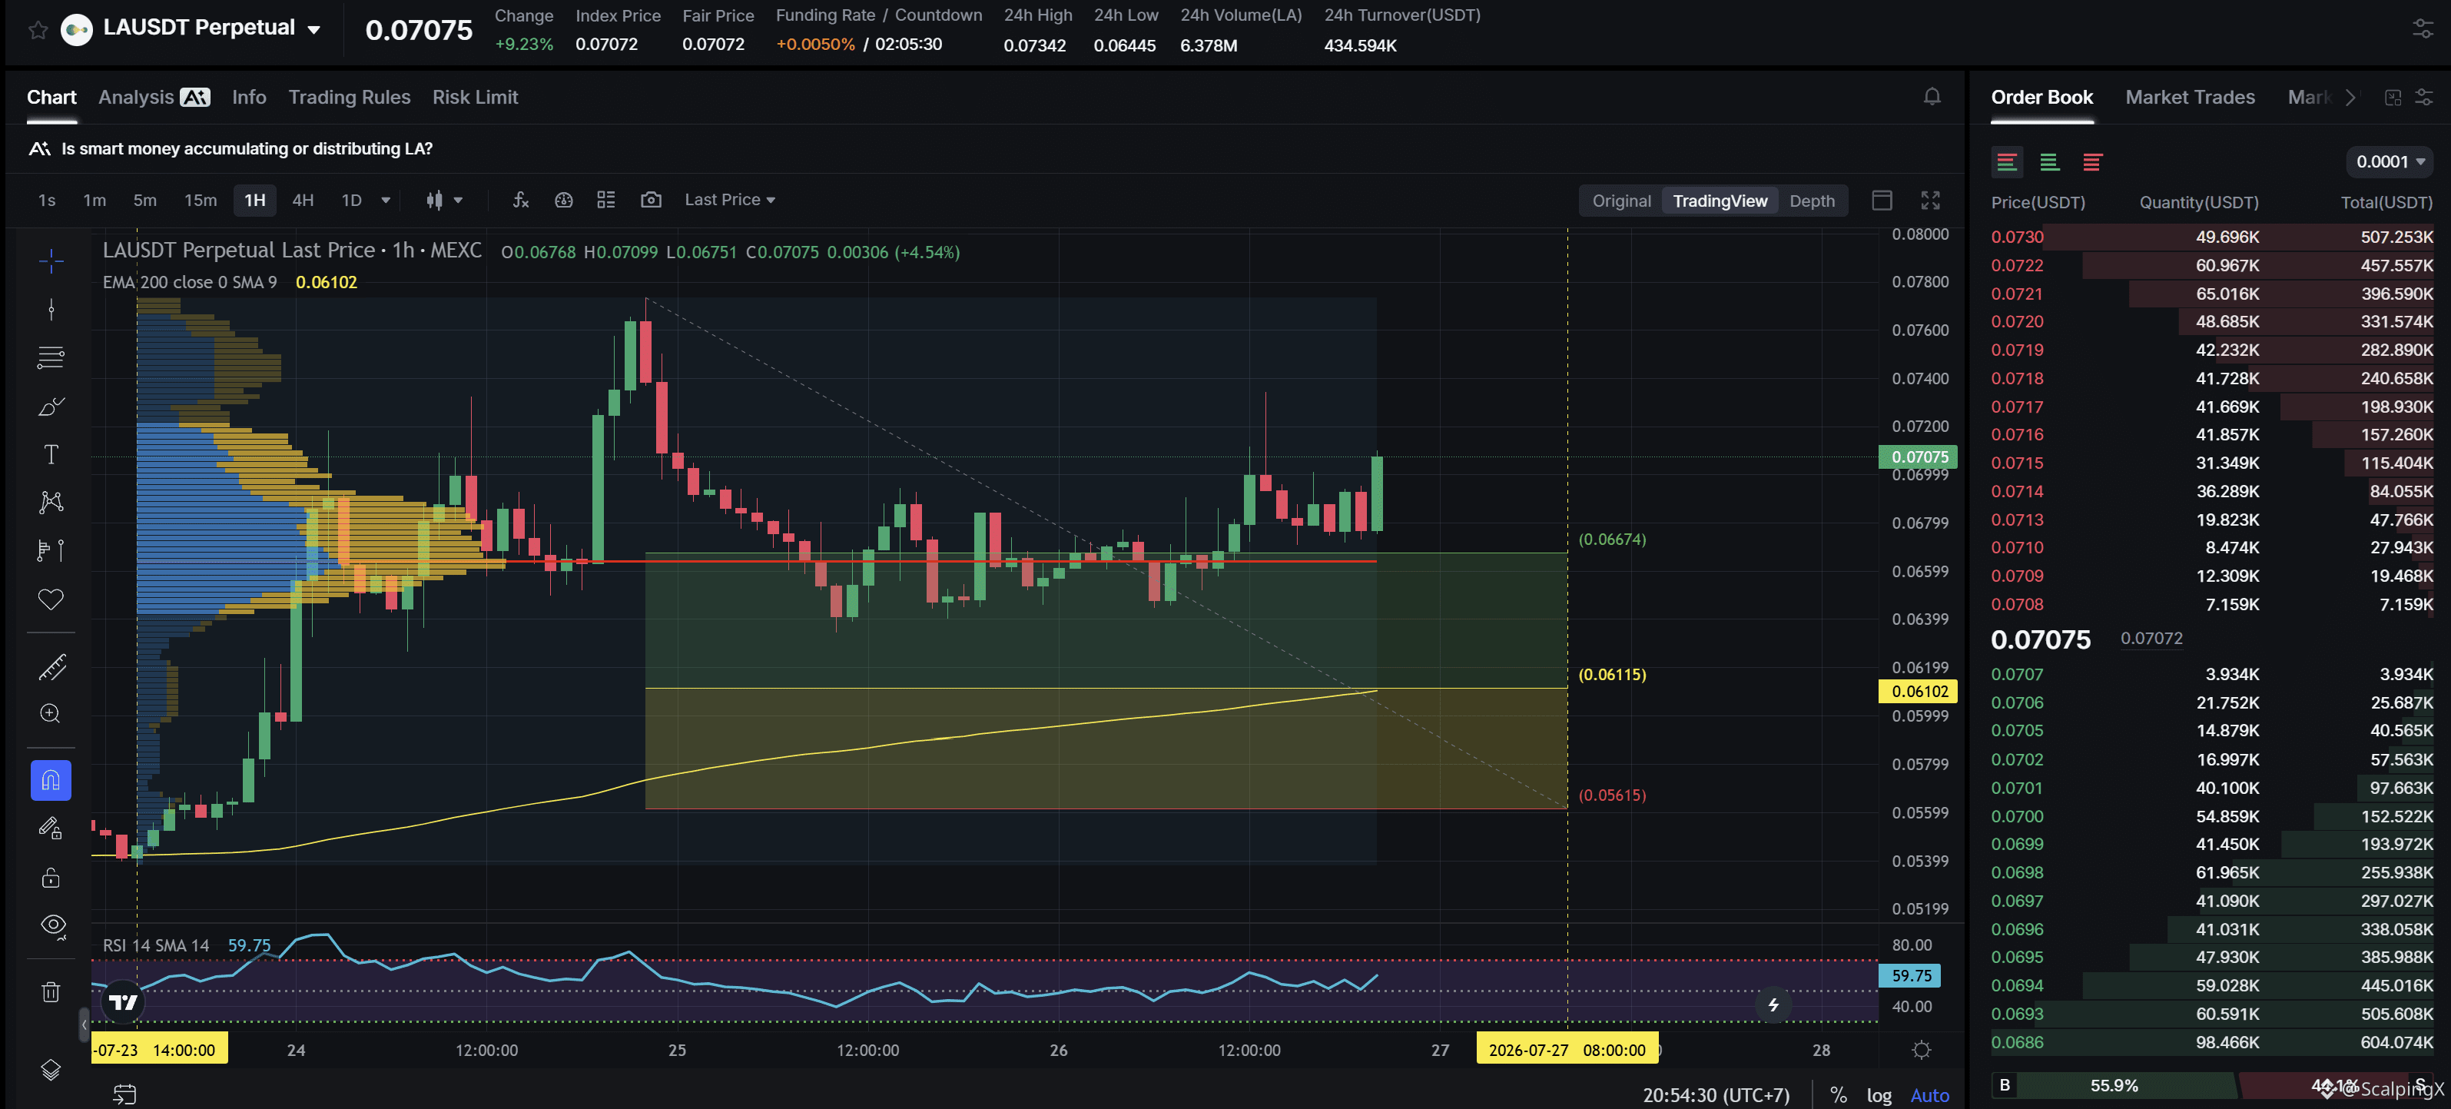
Task: Click the price alert bell icon
Action: (x=1932, y=97)
